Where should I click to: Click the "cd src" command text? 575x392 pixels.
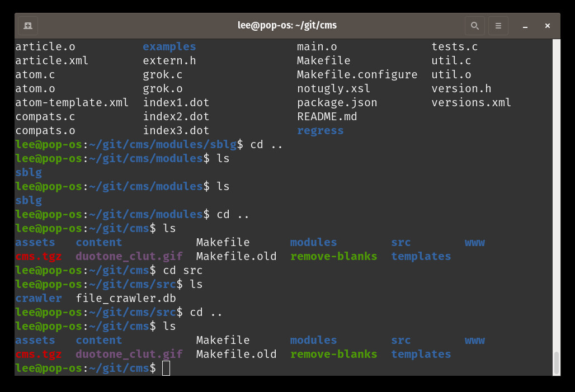(183, 270)
